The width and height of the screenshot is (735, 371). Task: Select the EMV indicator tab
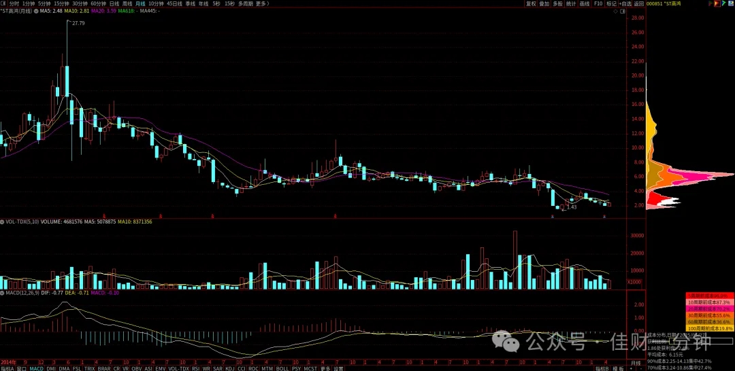pyautogui.click(x=161, y=368)
